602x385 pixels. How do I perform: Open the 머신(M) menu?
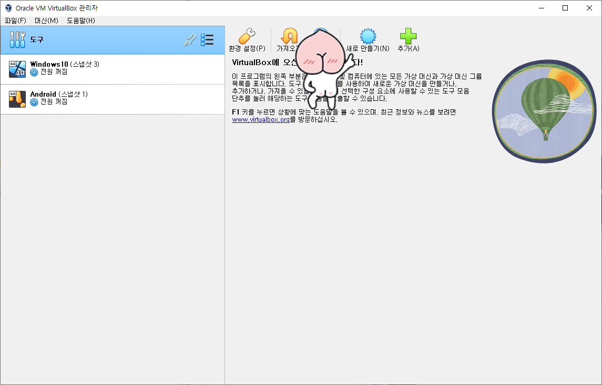click(46, 20)
